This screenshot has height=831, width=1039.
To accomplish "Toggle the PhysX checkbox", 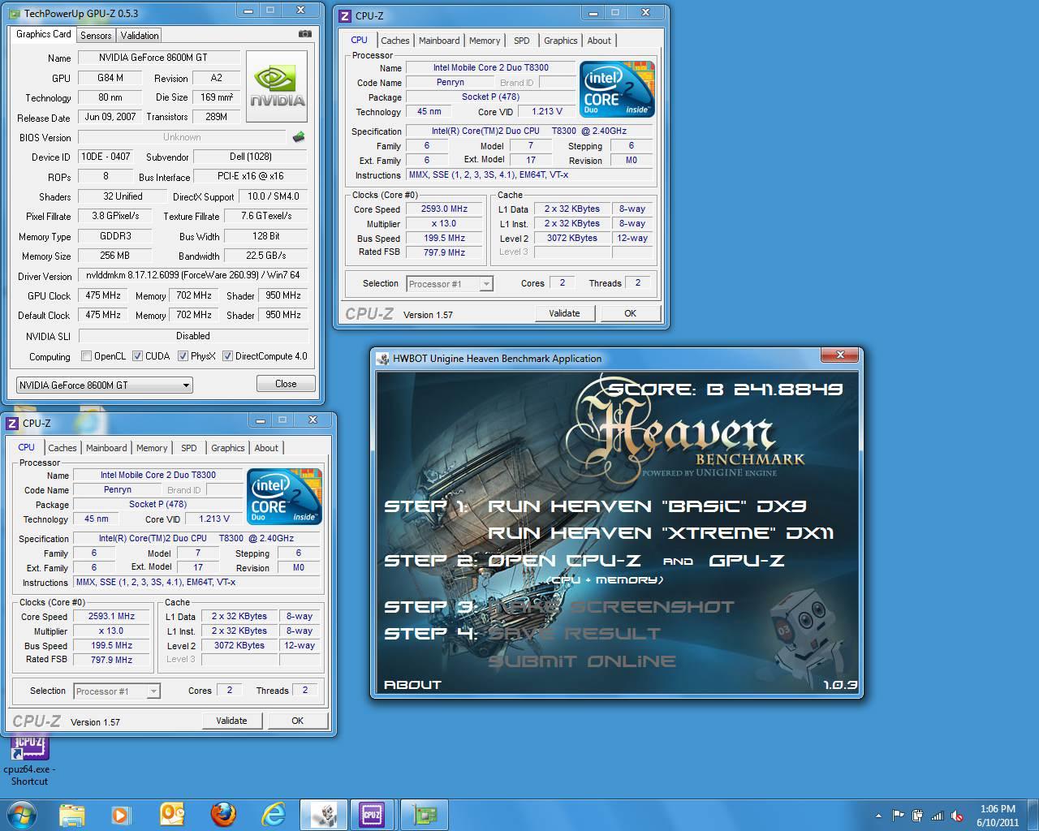I will [x=183, y=356].
